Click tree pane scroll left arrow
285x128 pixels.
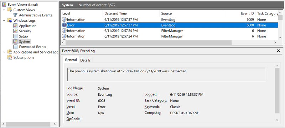pyautogui.click(x=3, y=124)
